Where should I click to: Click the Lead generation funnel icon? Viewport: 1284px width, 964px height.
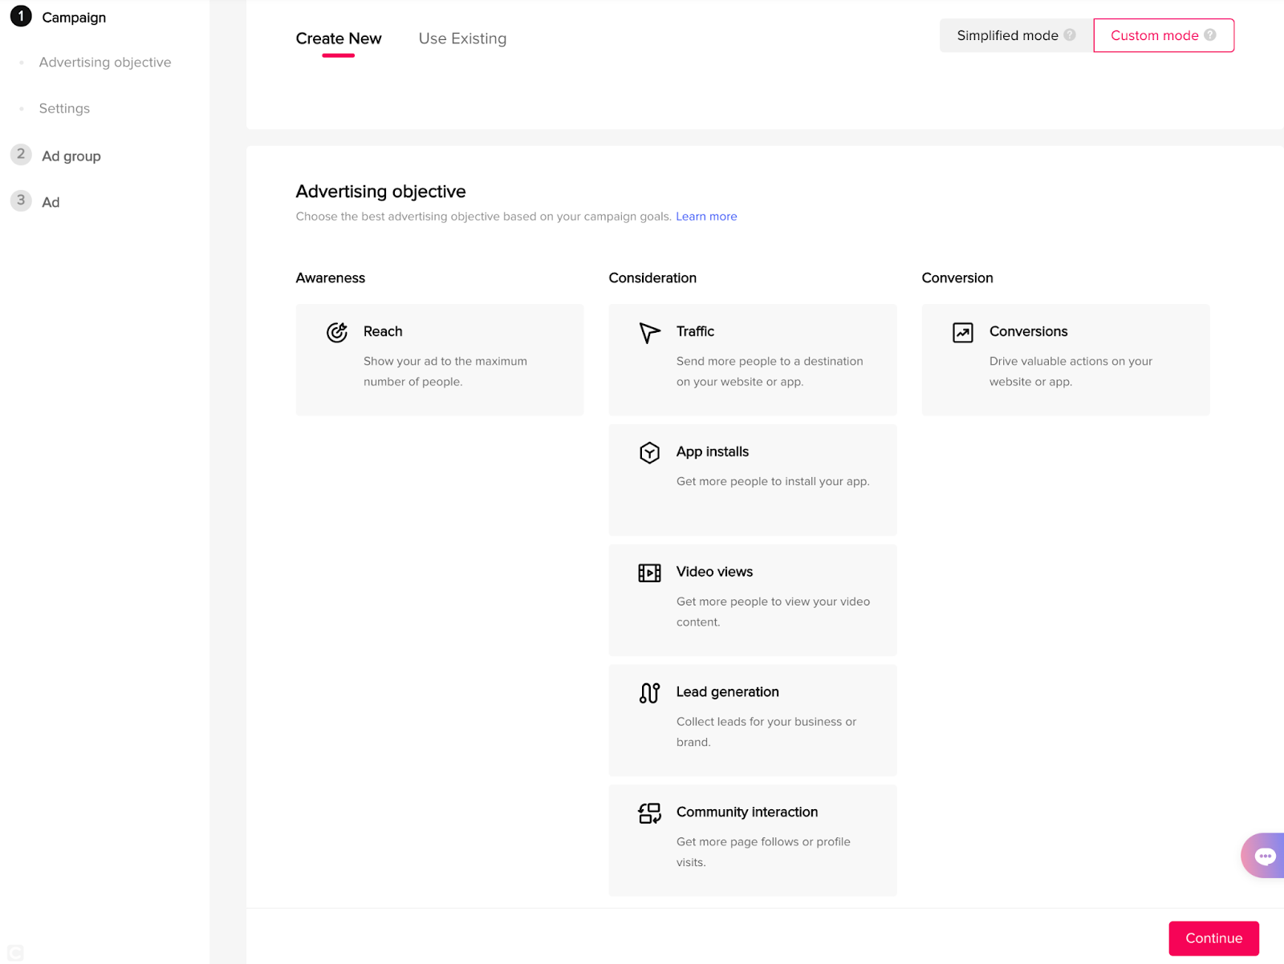click(649, 693)
